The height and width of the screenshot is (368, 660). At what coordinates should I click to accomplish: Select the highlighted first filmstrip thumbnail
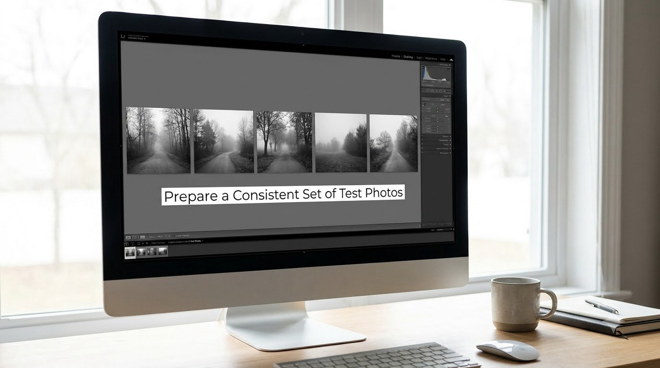130,252
